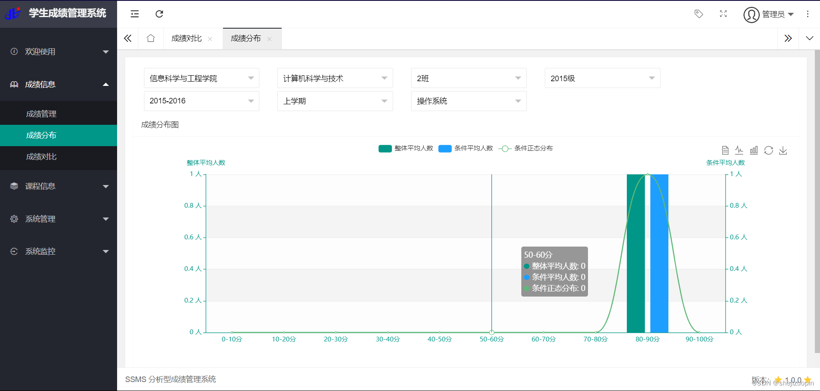Open the tag notes icon
Image resolution: width=820 pixels, height=391 pixels.
tap(699, 14)
